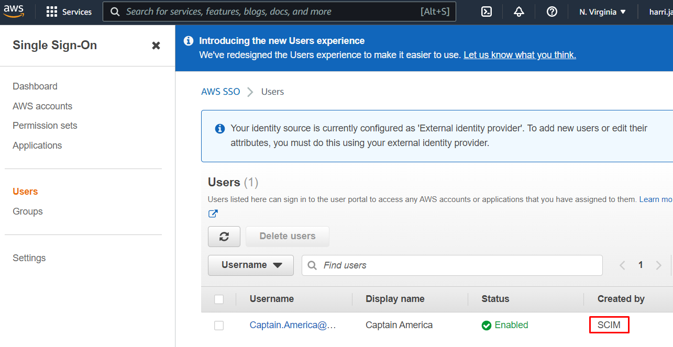The width and height of the screenshot is (673, 347).
Task: Open the help question mark icon
Action: coord(551,12)
